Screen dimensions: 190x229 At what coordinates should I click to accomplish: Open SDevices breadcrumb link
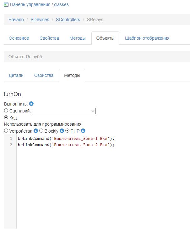tap(40, 20)
